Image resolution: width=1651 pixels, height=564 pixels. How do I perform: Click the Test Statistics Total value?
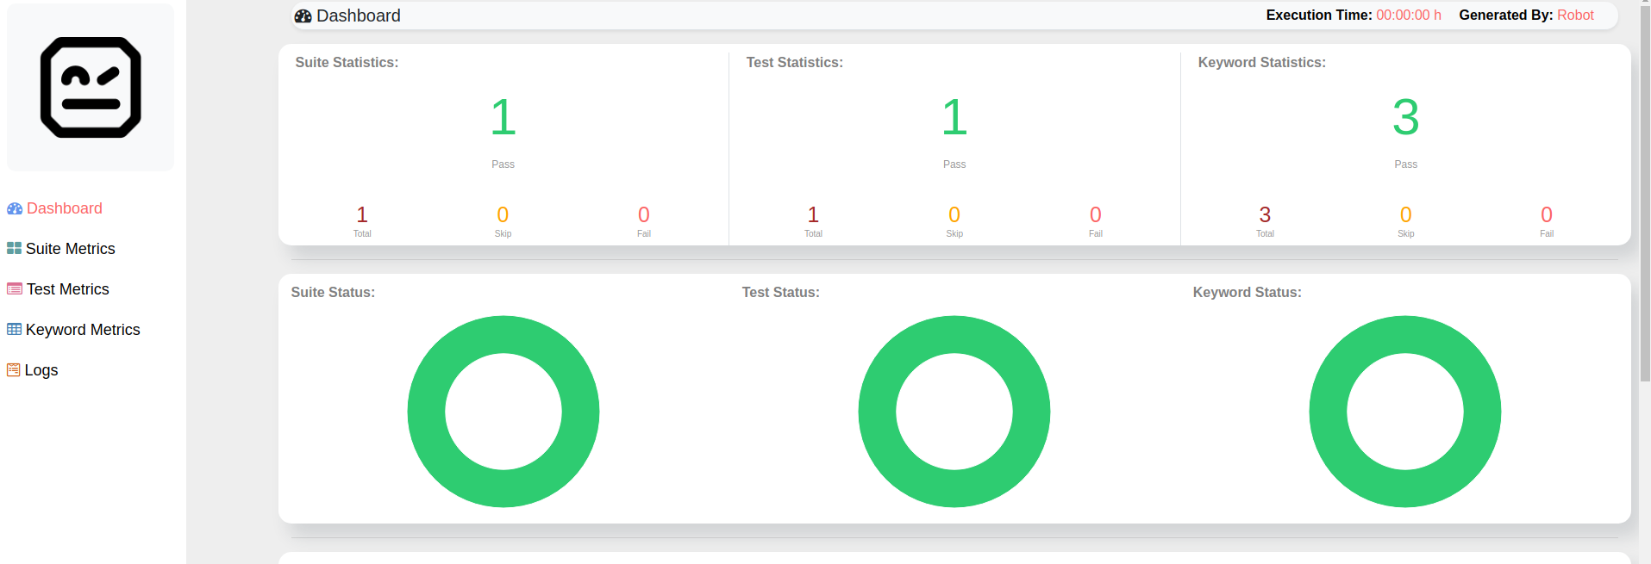pyautogui.click(x=813, y=214)
